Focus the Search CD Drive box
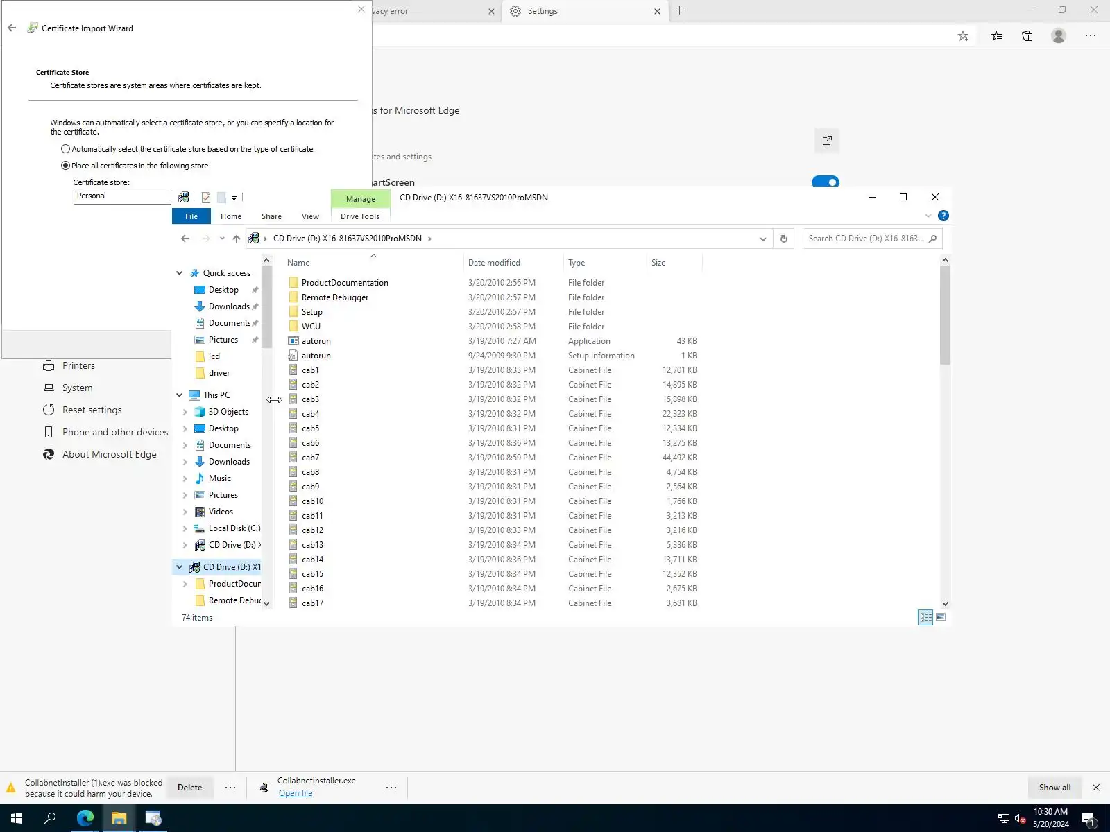The image size is (1110, 832). [866, 239]
